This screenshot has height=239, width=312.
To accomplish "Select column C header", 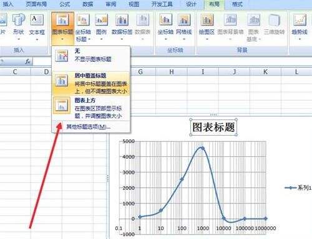I will click(15, 72).
